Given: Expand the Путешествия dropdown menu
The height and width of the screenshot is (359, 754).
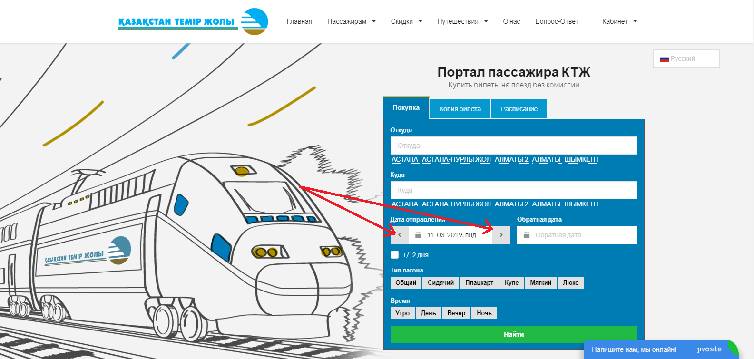Looking at the screenshot, I should click(462, 21).
